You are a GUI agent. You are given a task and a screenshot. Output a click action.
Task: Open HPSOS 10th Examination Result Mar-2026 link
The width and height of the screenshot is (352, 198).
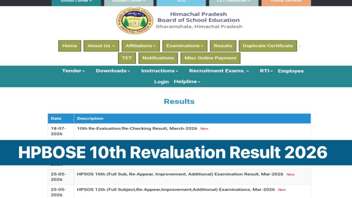(x=180, y=174)
